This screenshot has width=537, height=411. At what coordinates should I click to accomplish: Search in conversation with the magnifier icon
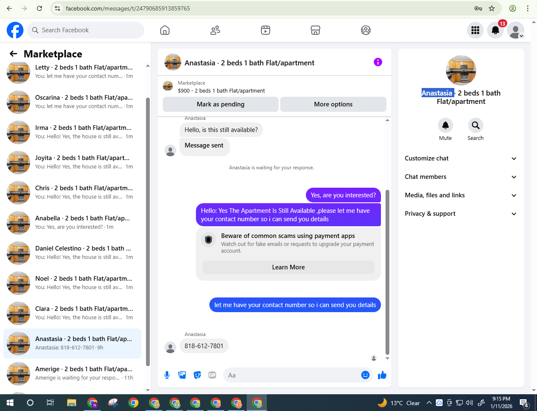(x=475, y=125)
